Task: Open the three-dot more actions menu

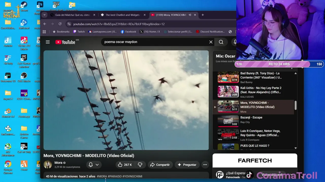Action: click(205, 165)
